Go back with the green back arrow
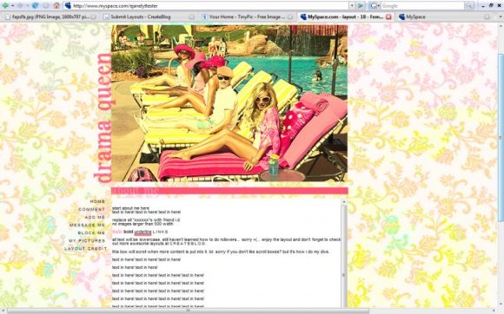 point(5,5)
